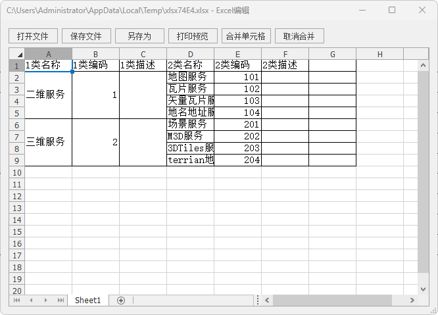
Task: Jump to last sheet using navigation arrow
Action: (x=61, y=301)
